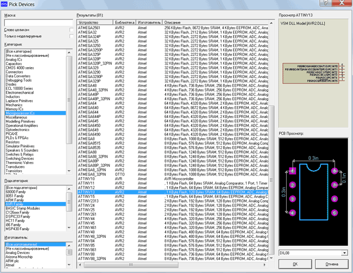Click the ISIS application icon in title bar
The width and height of the screenshot is (353, 273).
tap(4, 4)
